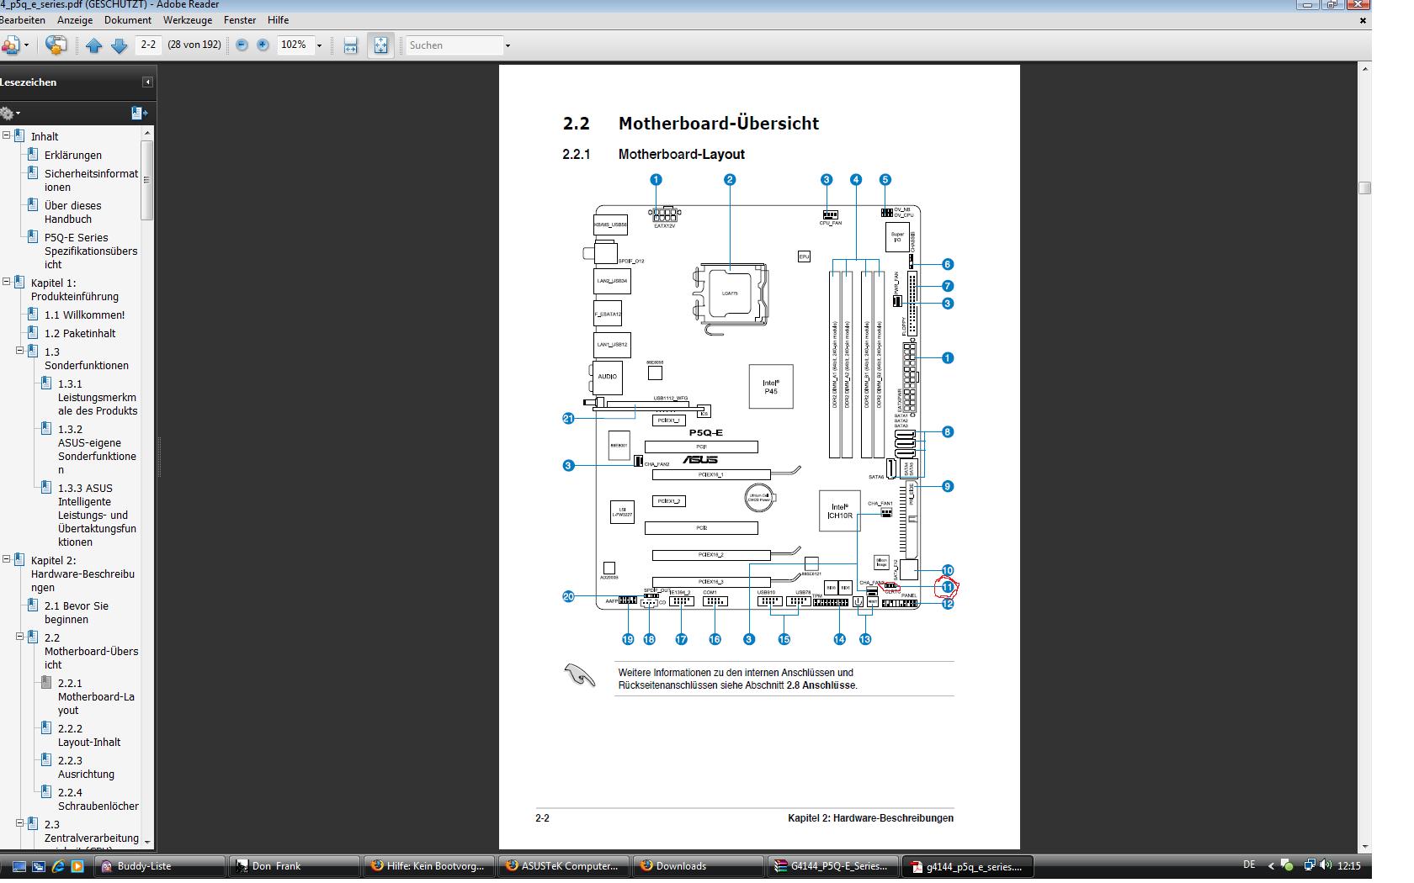Open the Dokument menu
Screen dimensions: 1414x883
[128, 19]
